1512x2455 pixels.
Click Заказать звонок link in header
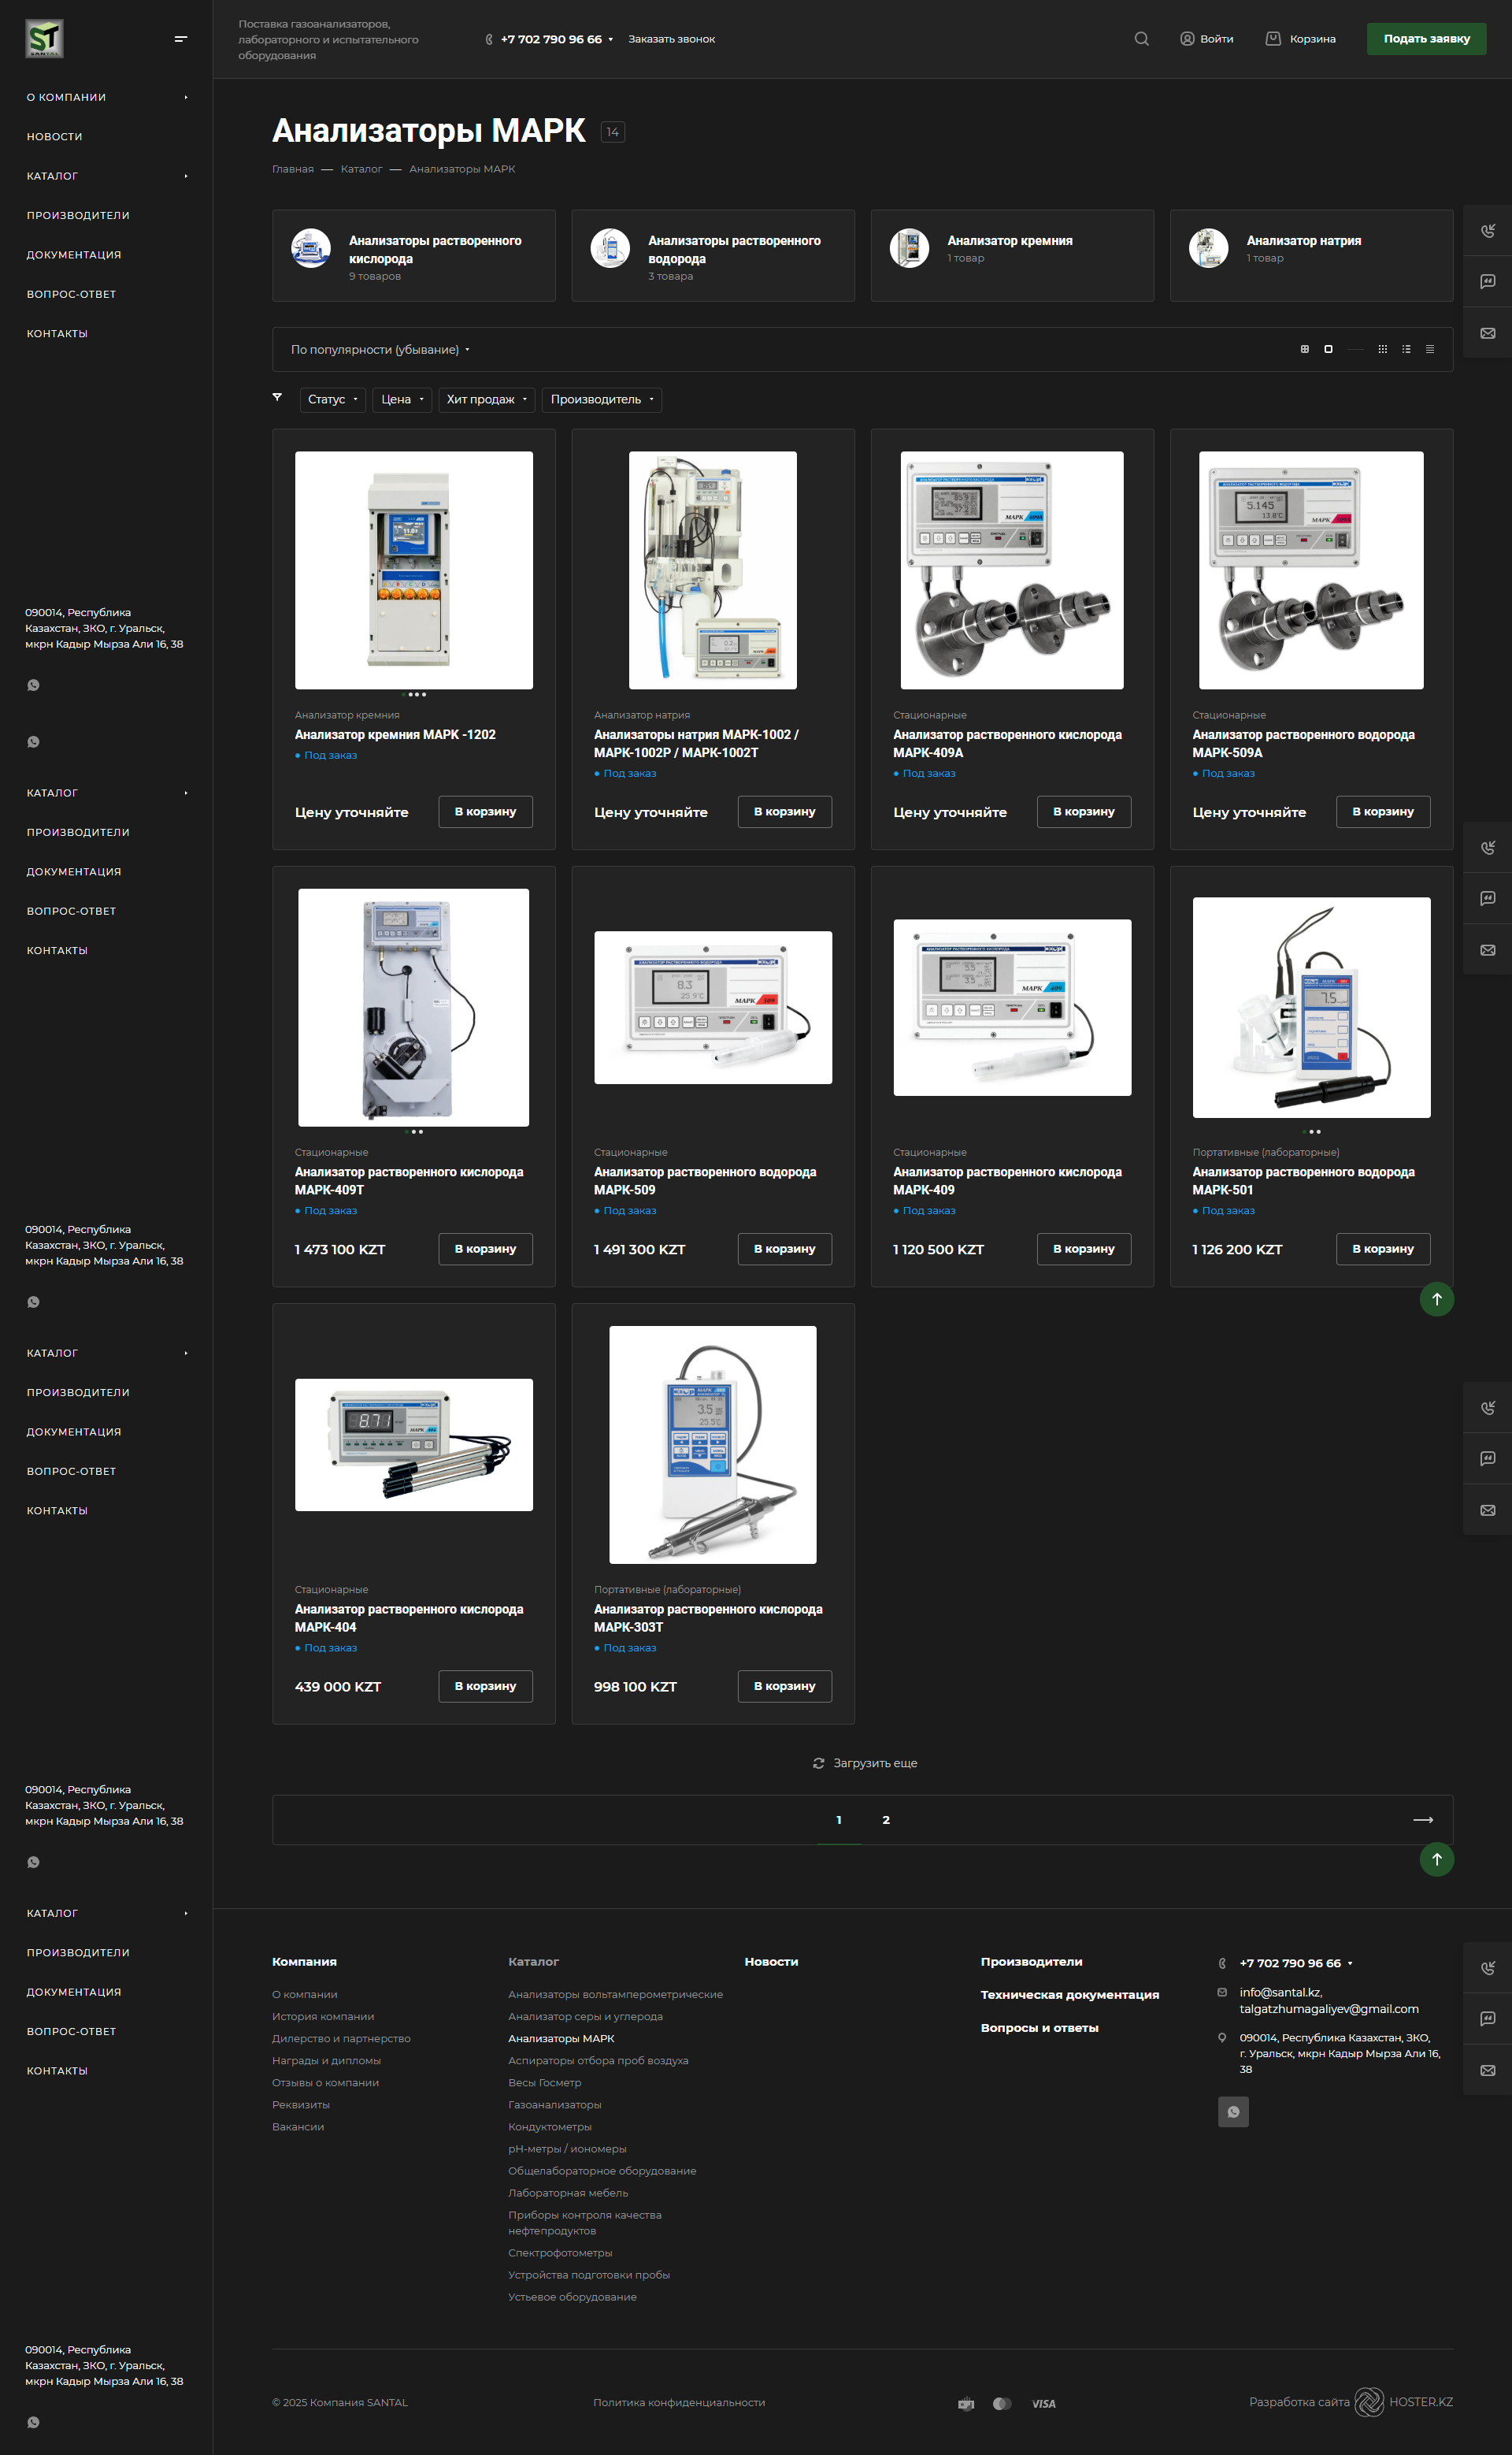click(671, 39)
